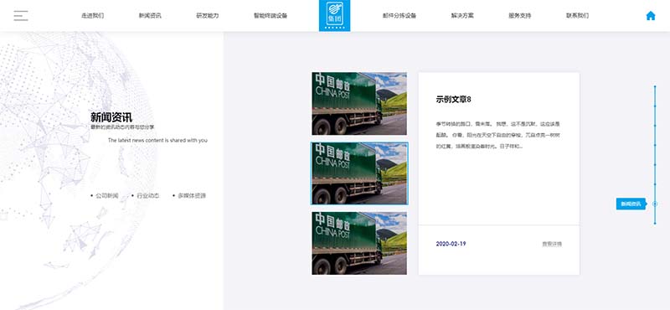Select the bottom China Post truck thumbnail
The height and width of the screenshot is (310, 670).
(x=359, y=243)
